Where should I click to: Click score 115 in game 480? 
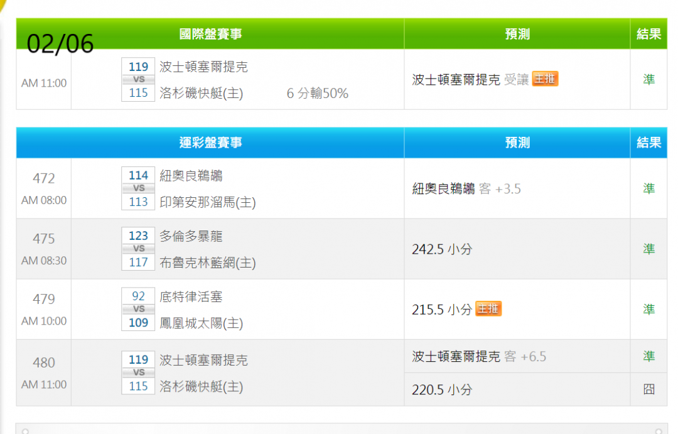click(138, 386)
